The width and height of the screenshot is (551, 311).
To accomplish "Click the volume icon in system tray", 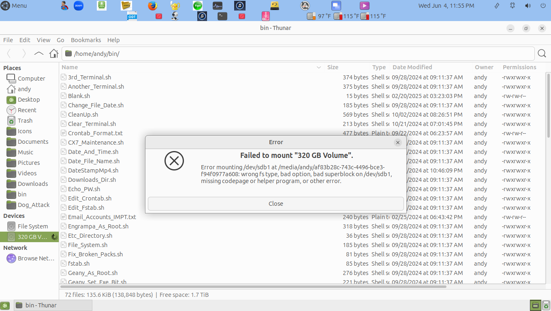I will coord(528,6).
